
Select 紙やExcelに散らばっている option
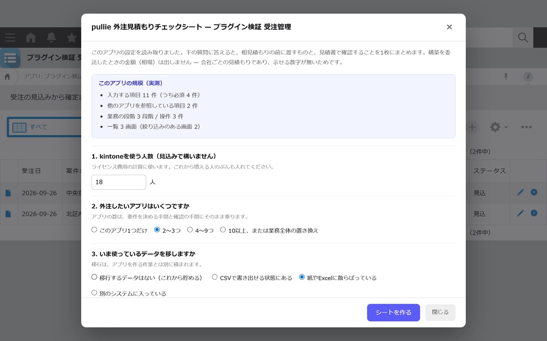point(302,277)
